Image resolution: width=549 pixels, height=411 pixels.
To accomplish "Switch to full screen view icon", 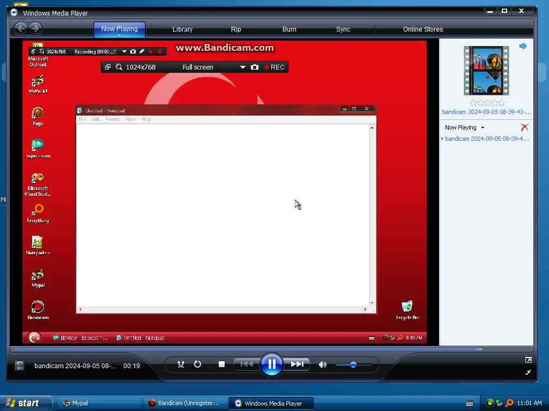I will click(528, 360).
